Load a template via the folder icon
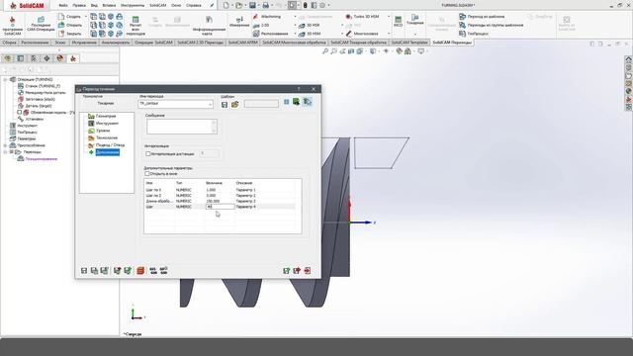 click(235, 105)
